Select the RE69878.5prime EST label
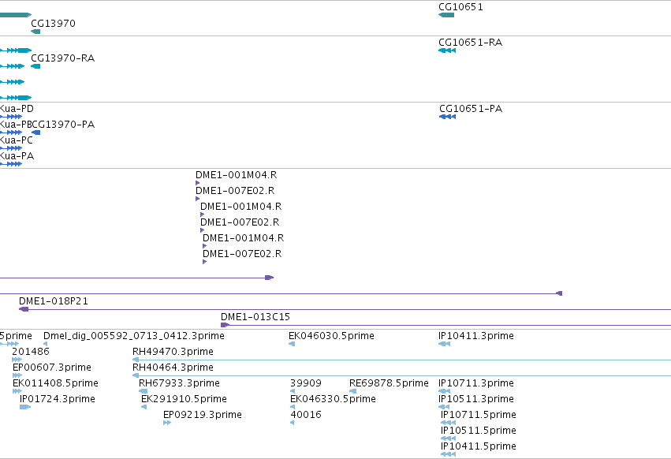 389,383
